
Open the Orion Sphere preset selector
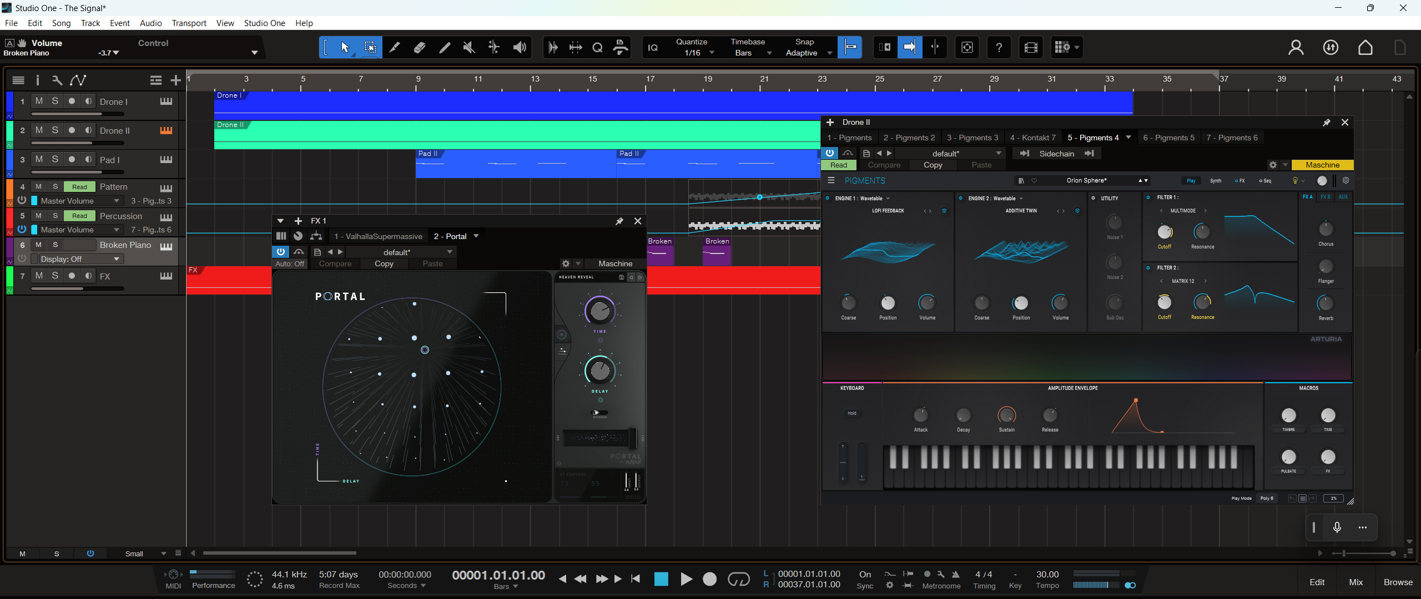[x=1087, y=181]
